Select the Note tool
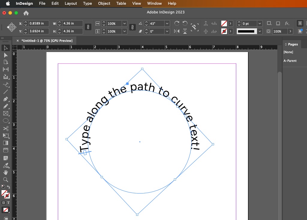This screenshot has width=307, height=220. 6,158
